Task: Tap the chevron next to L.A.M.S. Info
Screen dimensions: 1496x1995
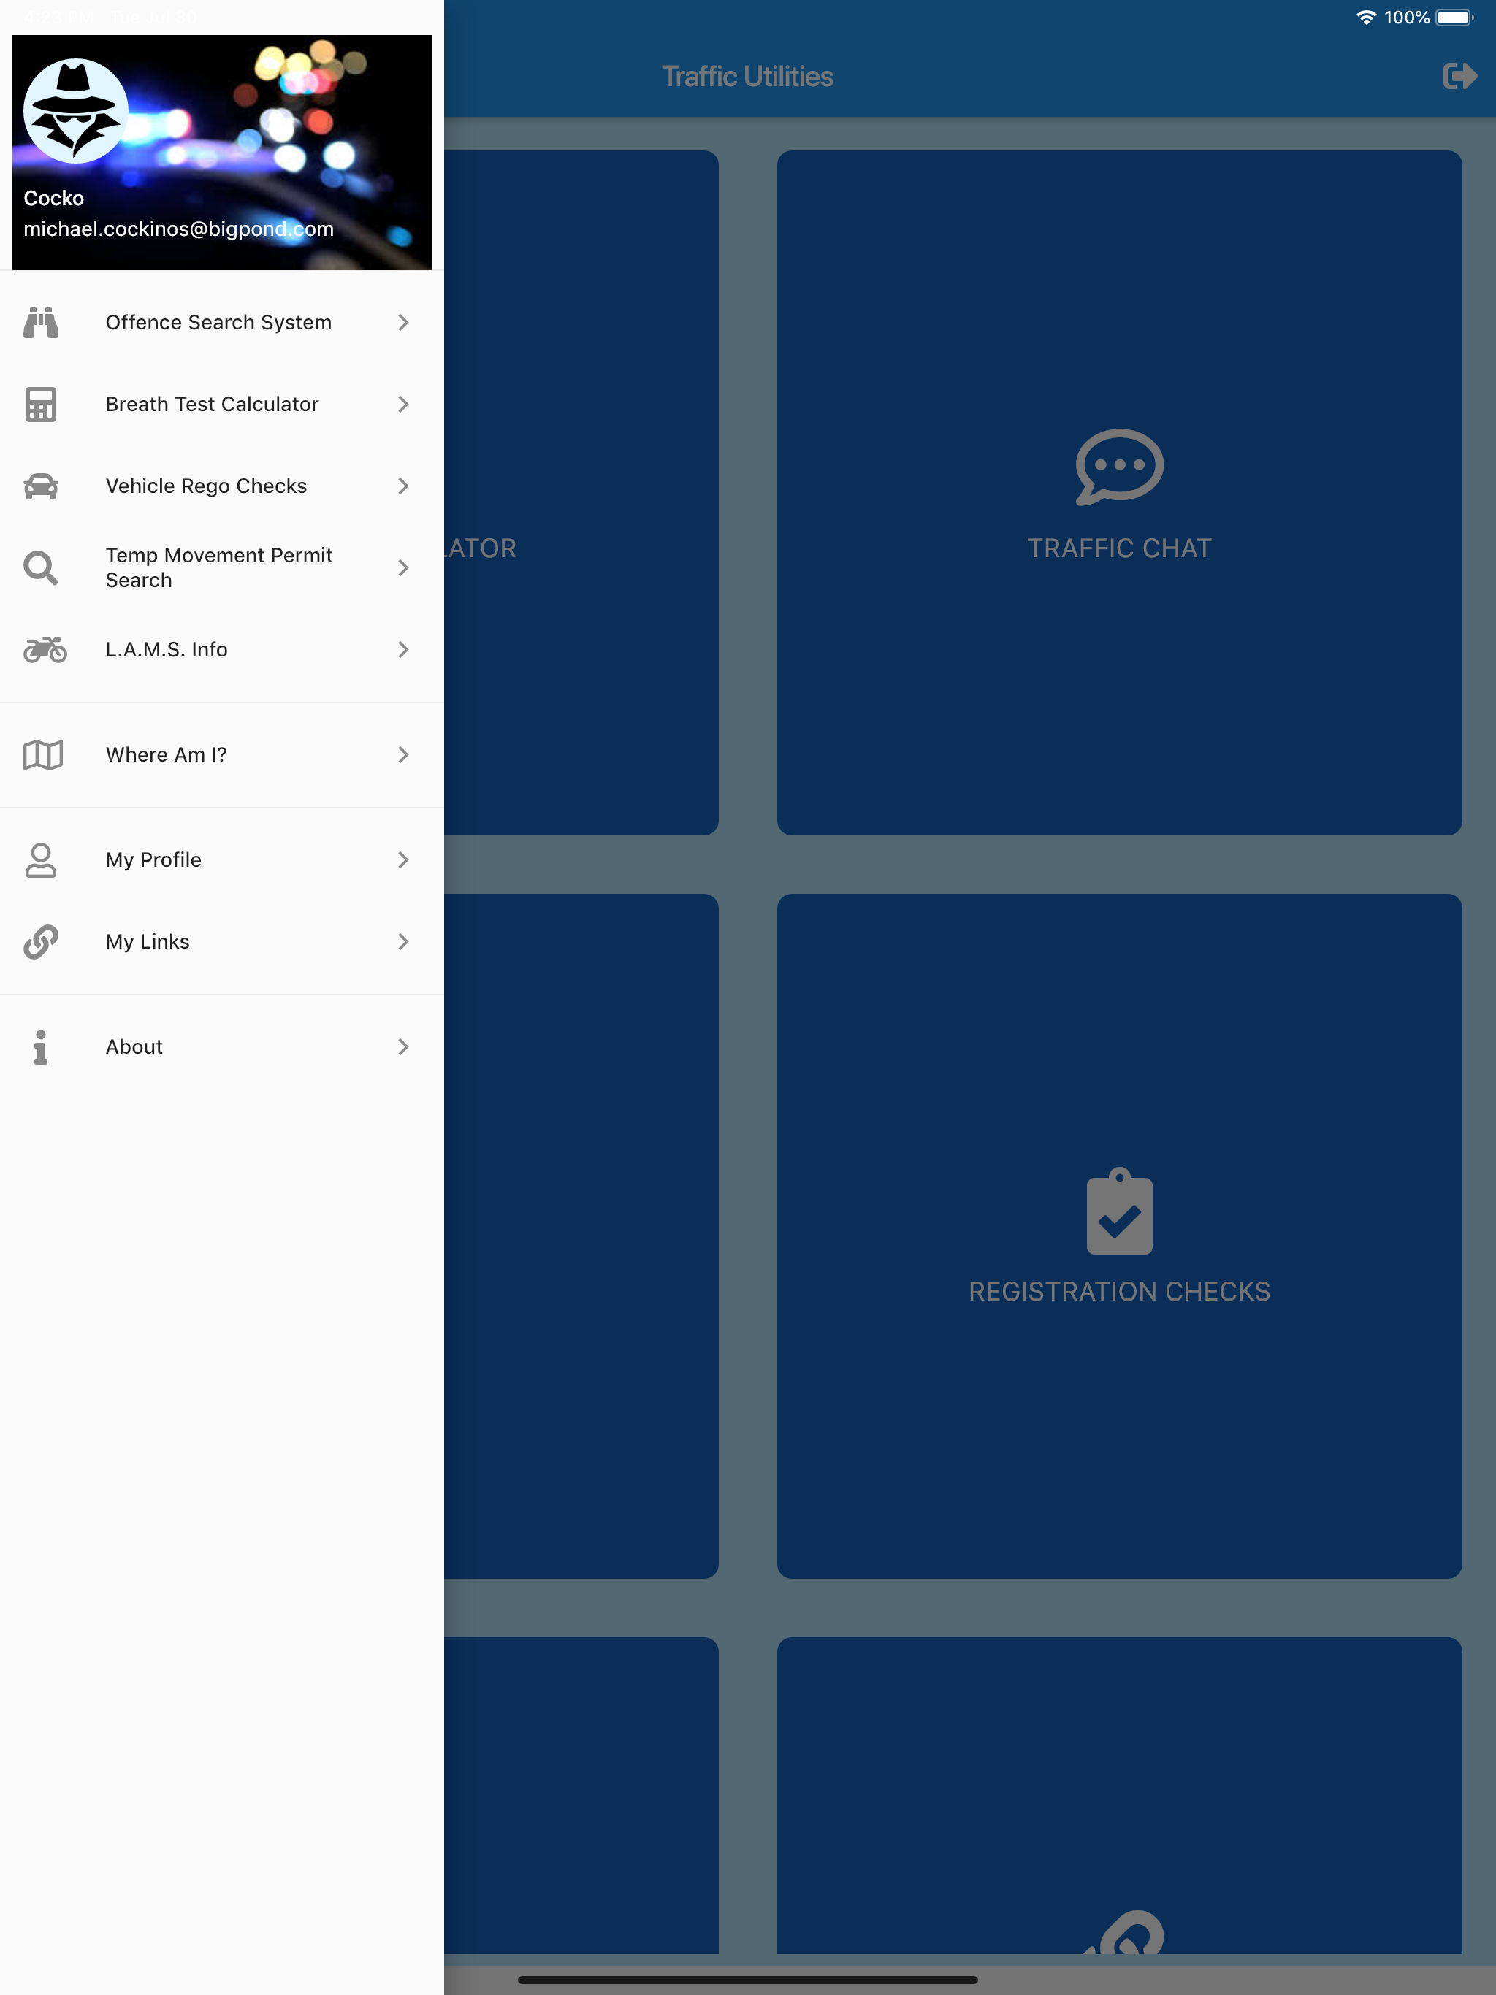Action: [403, 649]
